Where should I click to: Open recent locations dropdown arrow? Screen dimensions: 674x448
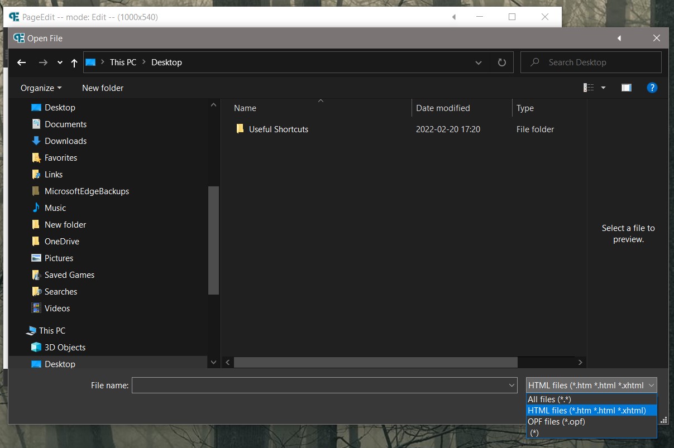(60, 62)
